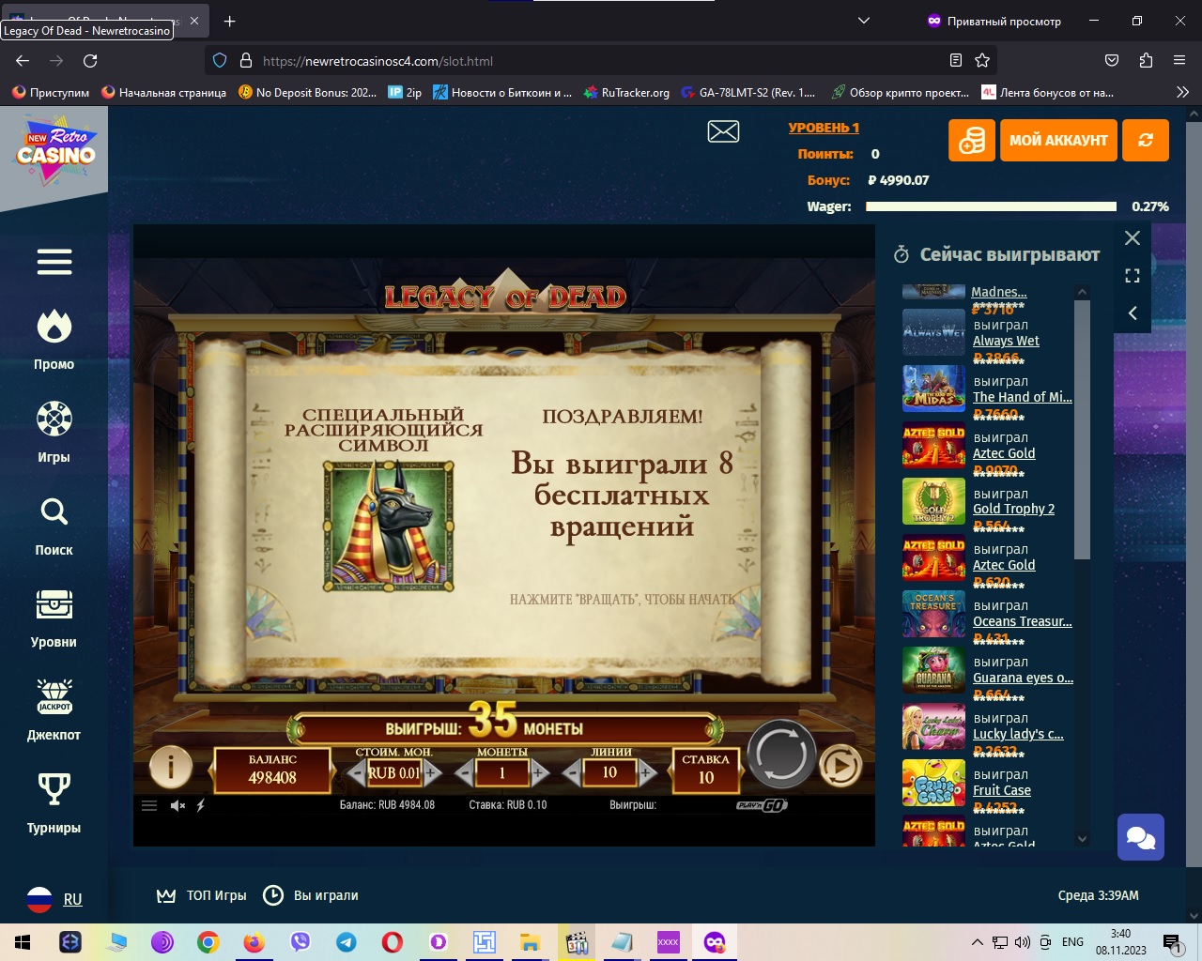Open the Джекпот diamond icon

(54, 696)
